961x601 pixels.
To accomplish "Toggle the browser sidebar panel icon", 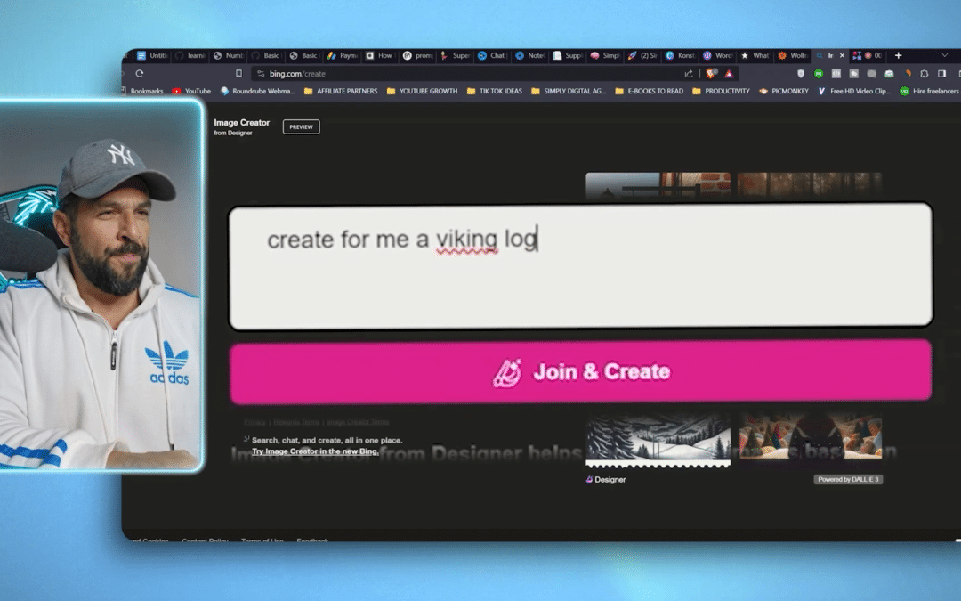I will tap(942, 74).
